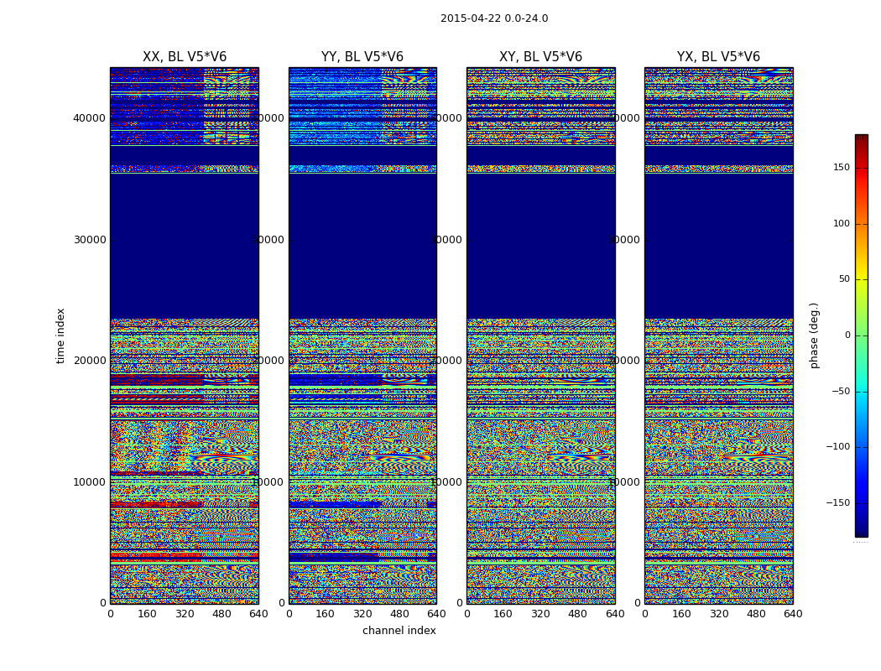The image size is (881, 671).
Task: Click the colorbar tick label "150"
Action: pos(842,167)
